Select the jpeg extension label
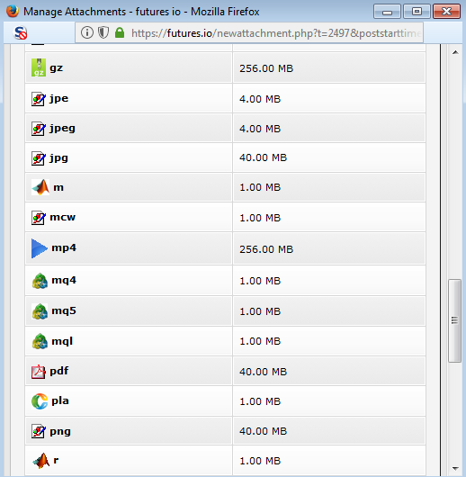 tap(62, 129)
